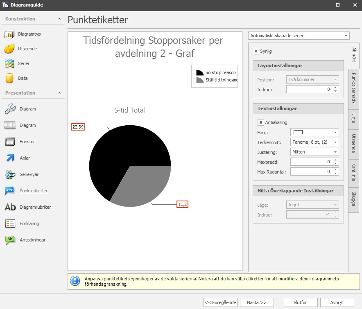
Task: Collapse the Konstruktion section
Action: (59, 19)
